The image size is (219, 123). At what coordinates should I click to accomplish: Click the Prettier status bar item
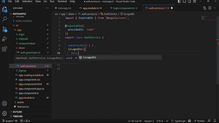199,121
